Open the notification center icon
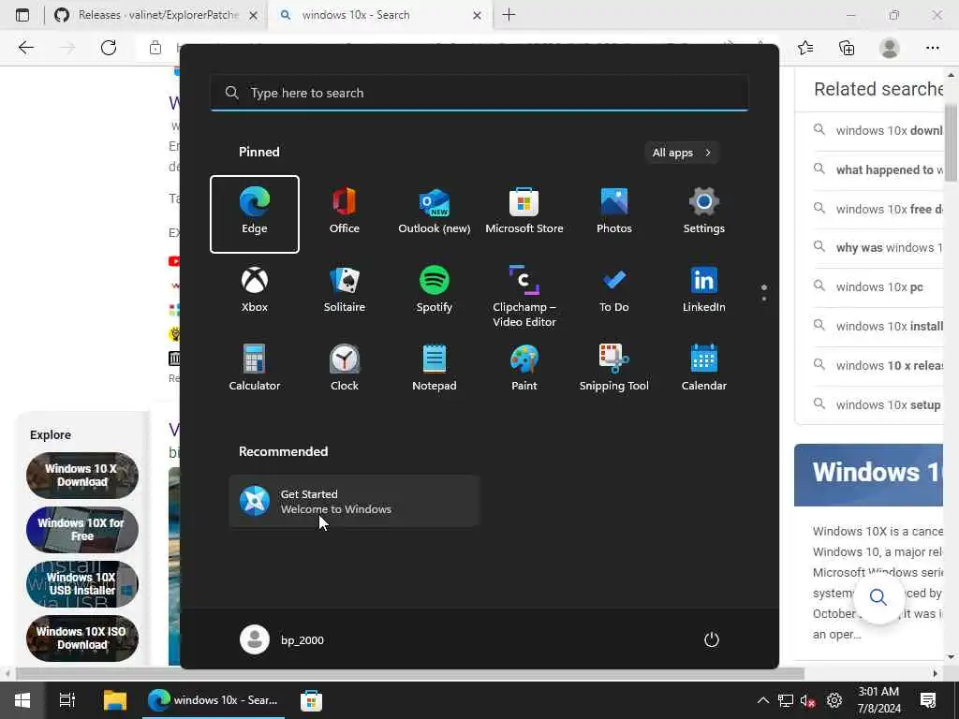Screen dimensions: 959x719 click(x=928, y=700)
